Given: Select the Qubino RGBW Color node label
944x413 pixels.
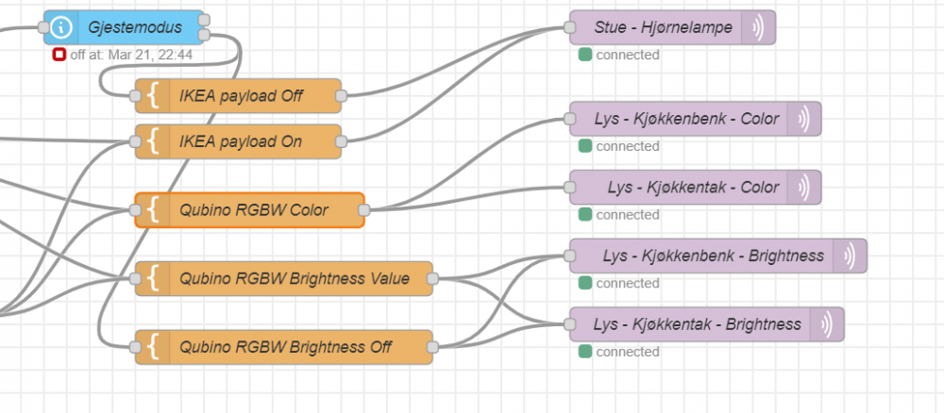Looking at the screenshot, I should tap(254, 210).
